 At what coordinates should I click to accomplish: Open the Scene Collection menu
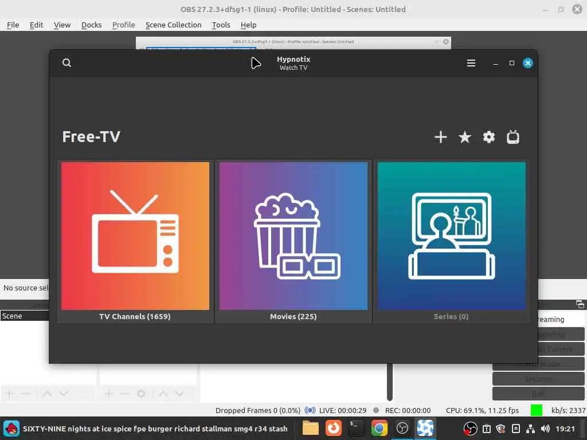click(173, 25)
